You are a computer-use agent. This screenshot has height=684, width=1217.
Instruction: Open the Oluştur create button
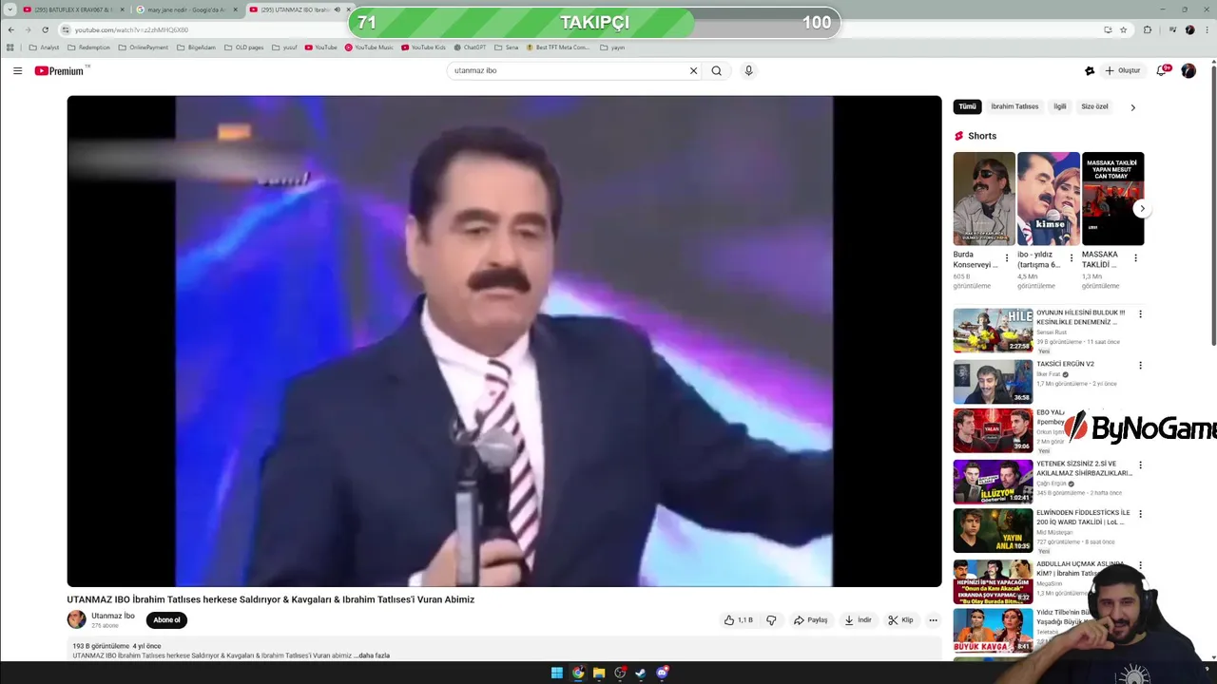click(1123, 70)
